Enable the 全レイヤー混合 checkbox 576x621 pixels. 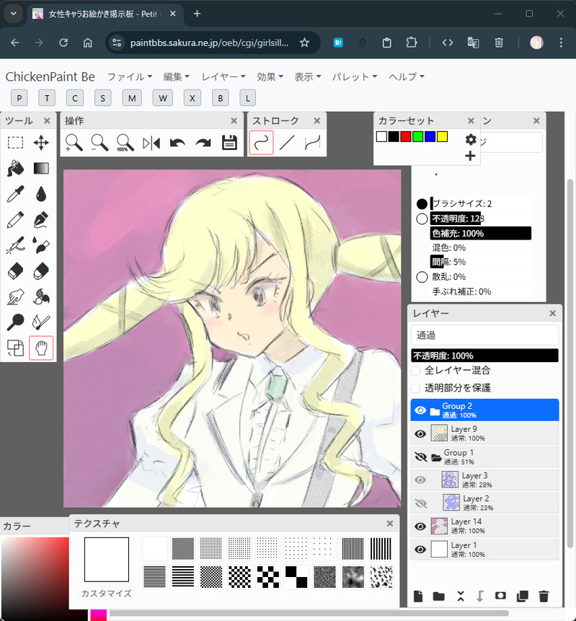coord(416,371)
